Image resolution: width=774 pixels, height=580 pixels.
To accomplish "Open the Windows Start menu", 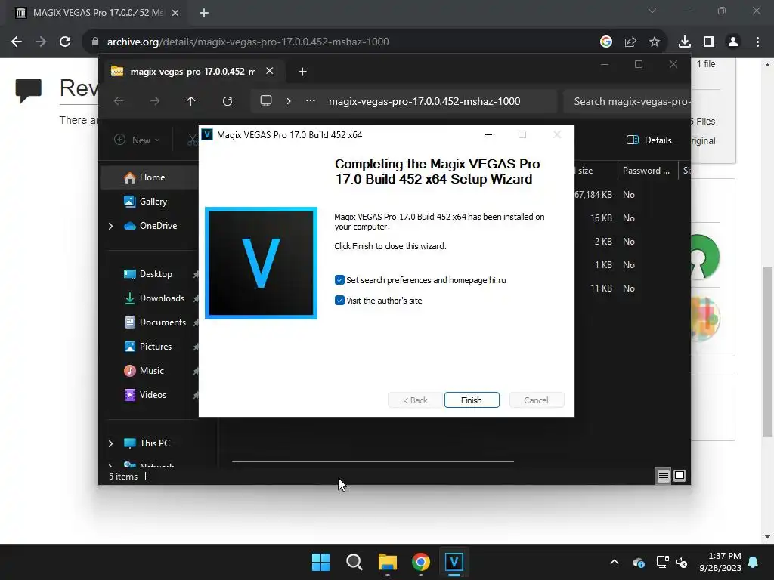I will pyautogui.click(x=320, y=562).
